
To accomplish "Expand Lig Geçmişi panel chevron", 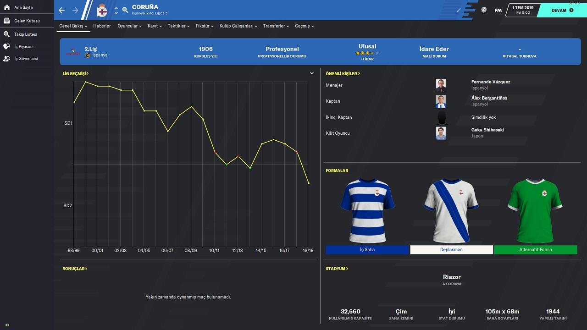I will tap(312, 73).
